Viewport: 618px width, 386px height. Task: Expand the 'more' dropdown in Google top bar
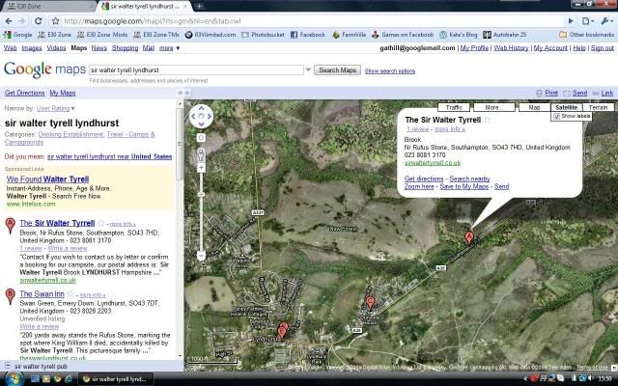(x=168, y=47)
